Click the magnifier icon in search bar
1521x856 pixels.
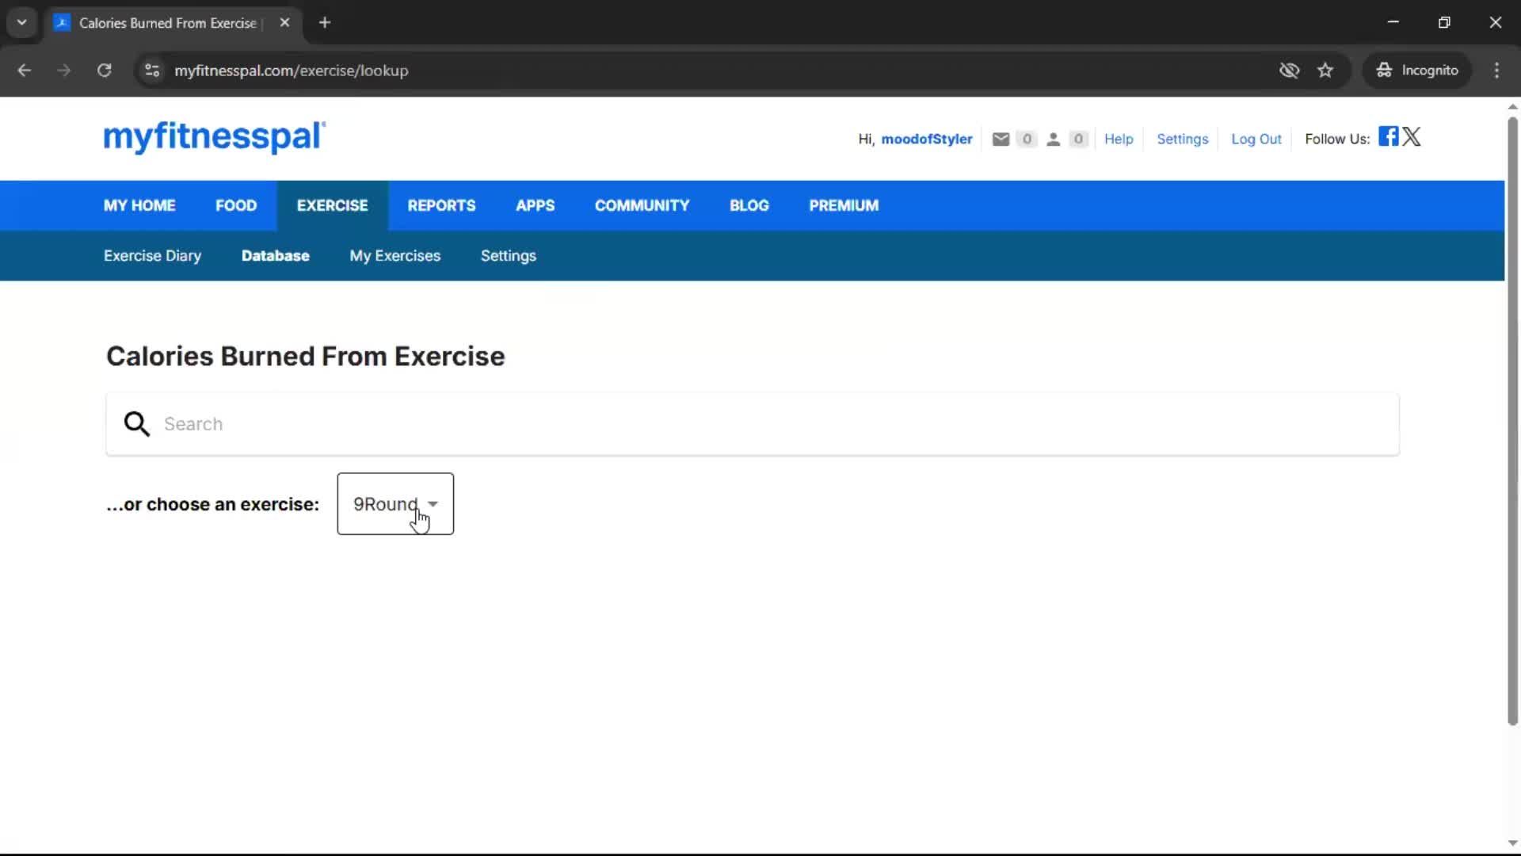point(135,423)
